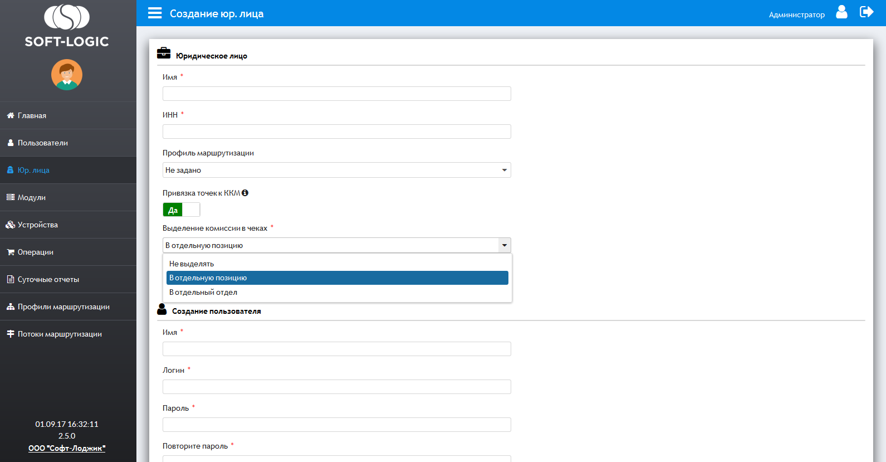
Task: Focus the Пароль input field
Action: 336,425
